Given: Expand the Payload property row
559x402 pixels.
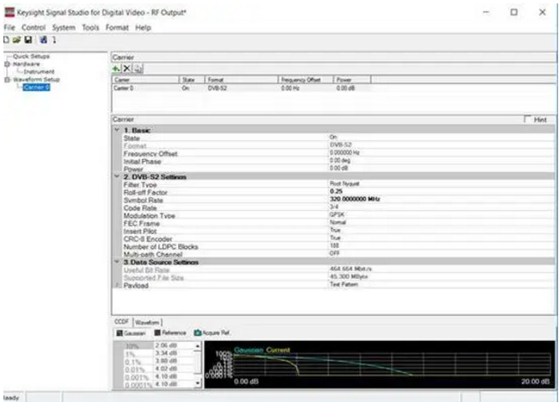Looking at the screenshot, I should (117, 285).
